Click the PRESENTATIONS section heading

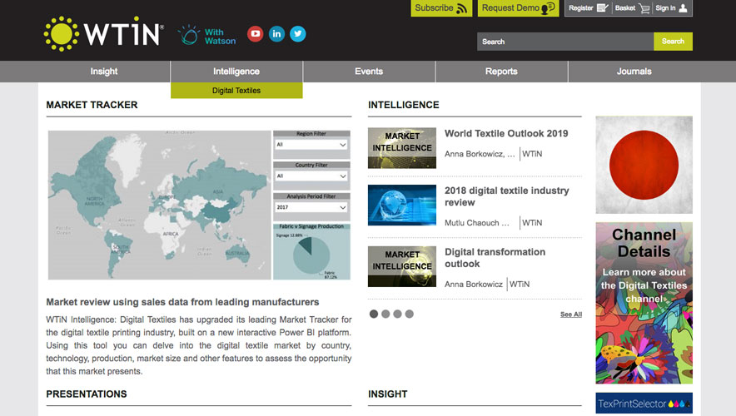pos(87,394)
